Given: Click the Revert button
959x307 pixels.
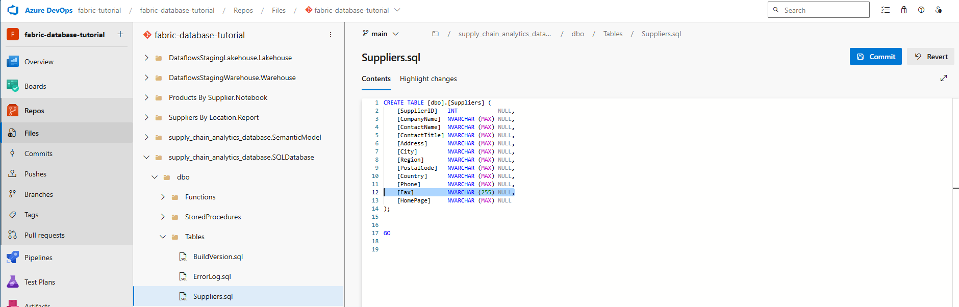Looking at the screenshot, I should click(930, 57).
